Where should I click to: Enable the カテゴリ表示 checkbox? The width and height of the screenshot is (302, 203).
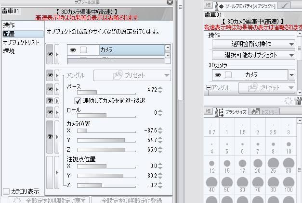click(6, 191)
